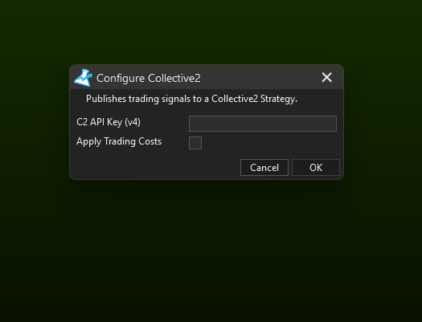
Task: Click the word 'Configure' in the dialog title
Action: [121, 78]
